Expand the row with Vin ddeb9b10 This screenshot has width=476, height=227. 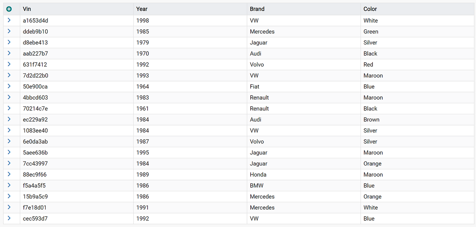tap(9, 31)
